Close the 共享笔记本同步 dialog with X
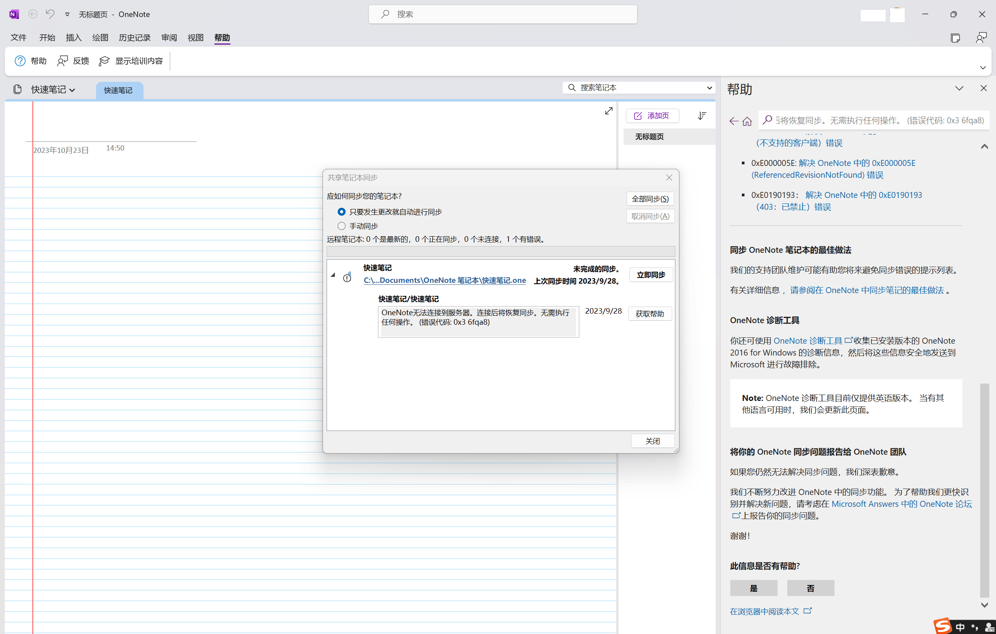Viewport: 996px width, 634px height. pyautogui.click(x=669, y=178)
